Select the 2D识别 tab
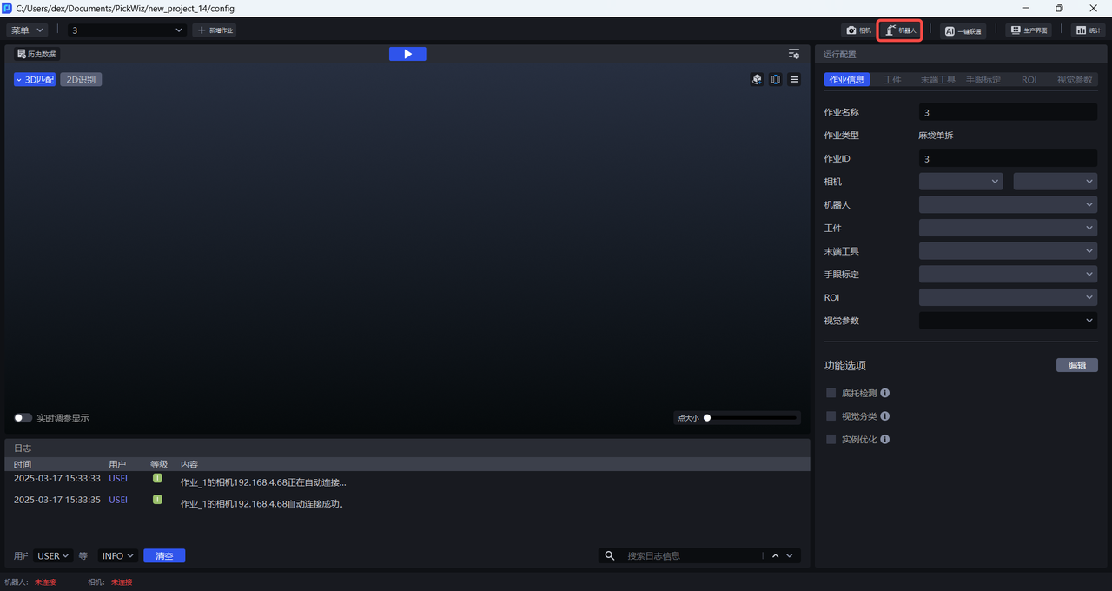1112x591 pixels. pos(81,80)
